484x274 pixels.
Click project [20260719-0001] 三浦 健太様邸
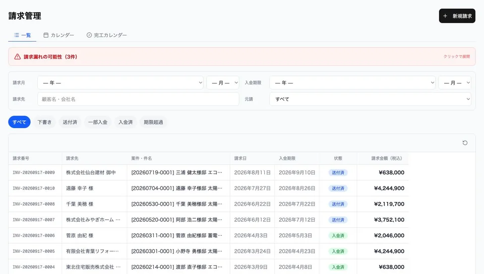[176, 172]
